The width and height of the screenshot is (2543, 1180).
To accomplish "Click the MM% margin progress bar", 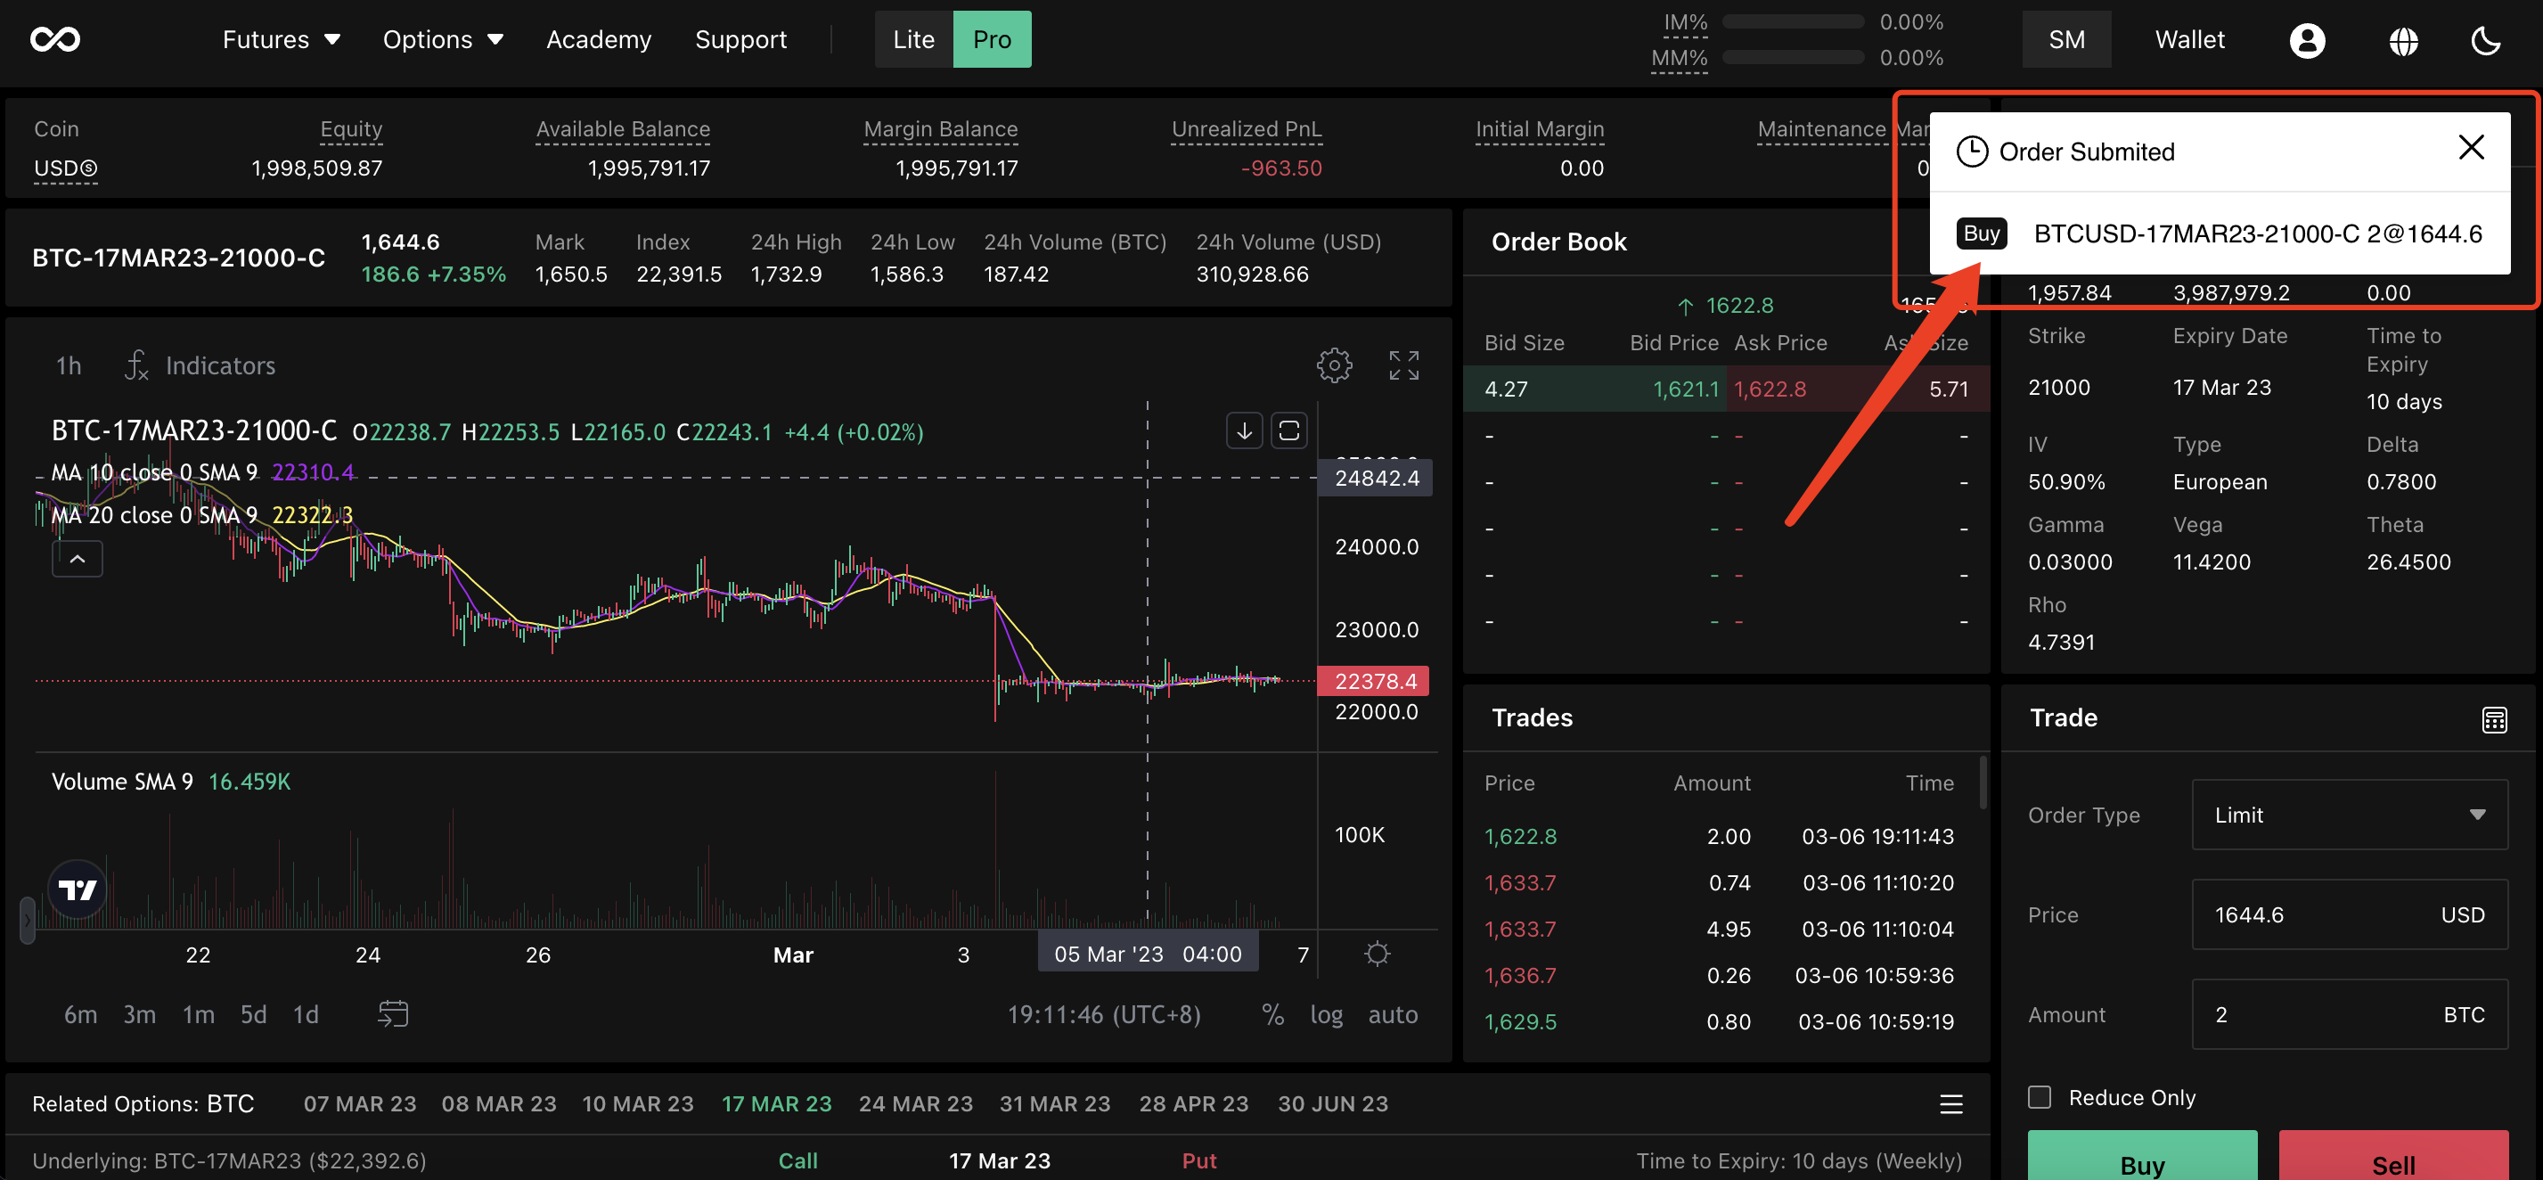I will [x=1793, y=57].
